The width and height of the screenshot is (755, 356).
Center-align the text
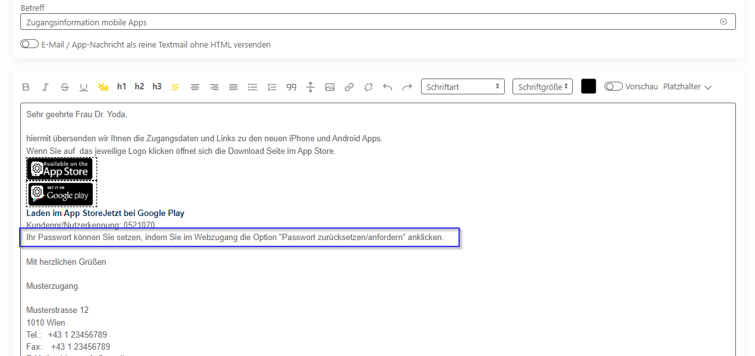point(195,87)
